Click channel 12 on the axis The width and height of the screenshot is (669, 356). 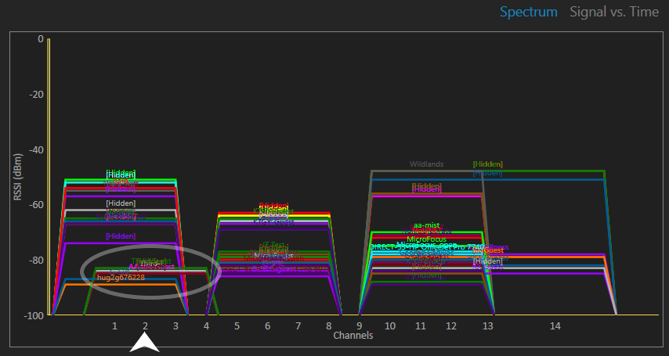click(451, 326)
